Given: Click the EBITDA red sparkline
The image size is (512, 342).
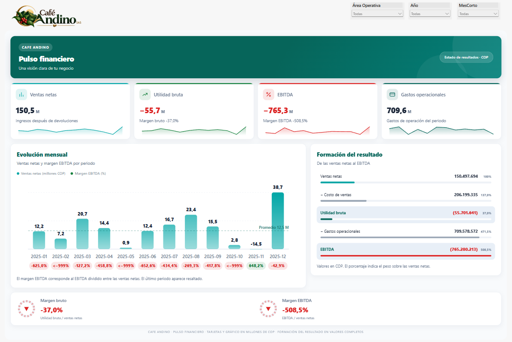Looking at the screenshot, I should coord(317,131).
